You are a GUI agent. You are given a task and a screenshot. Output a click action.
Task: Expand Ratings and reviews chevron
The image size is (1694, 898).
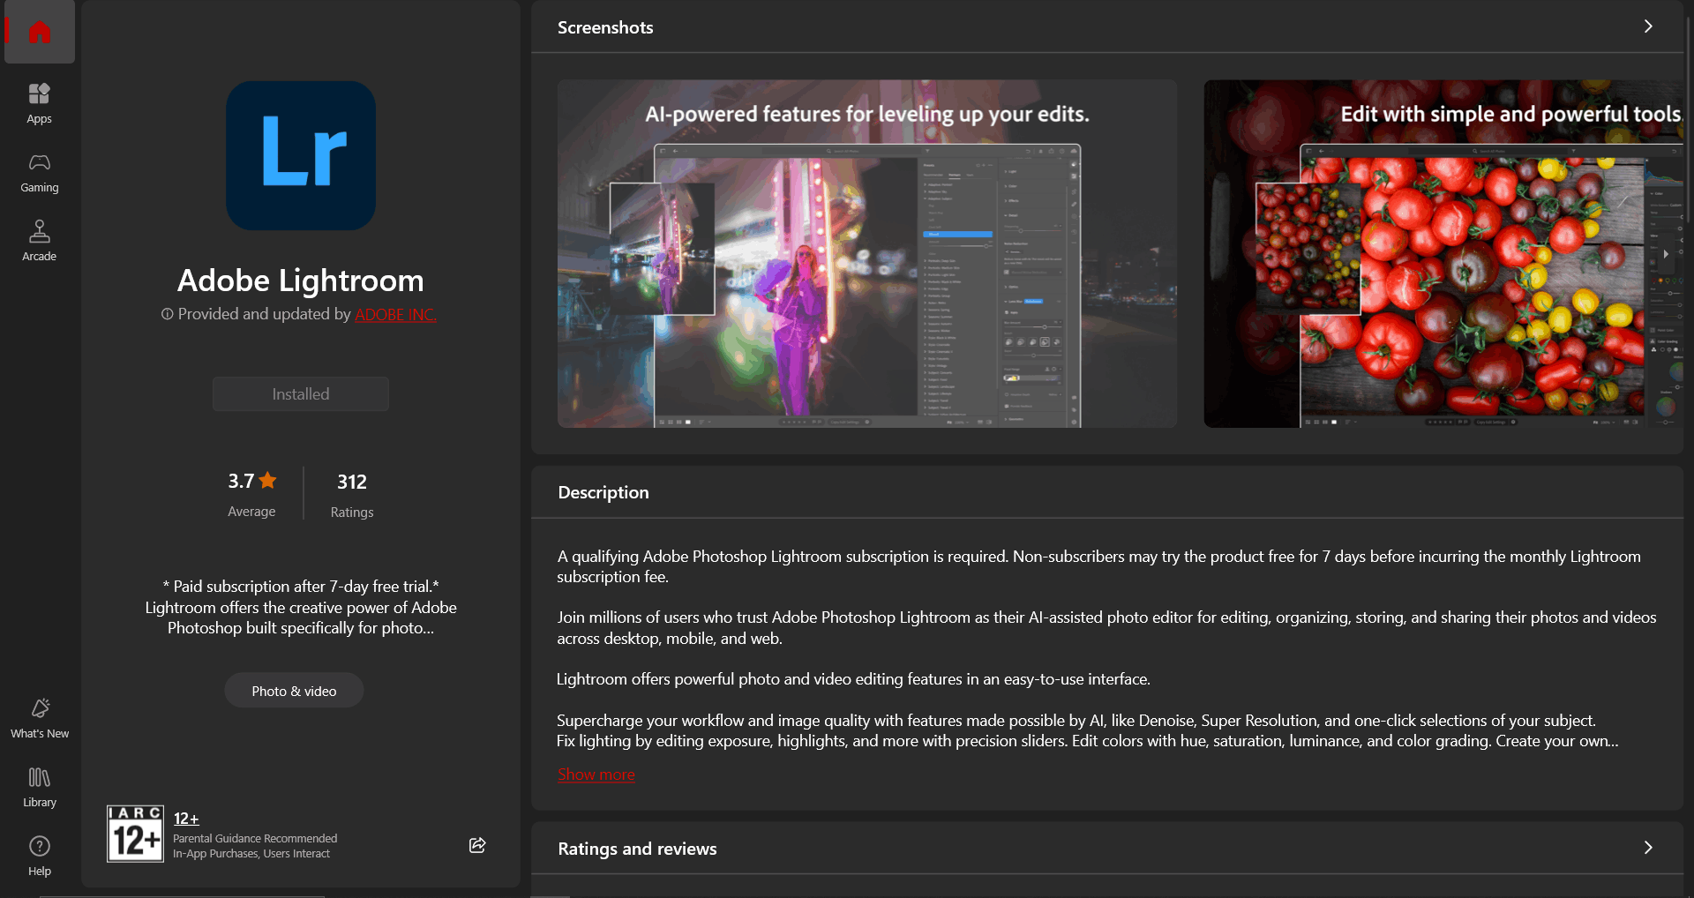[x=1648, y=848]
